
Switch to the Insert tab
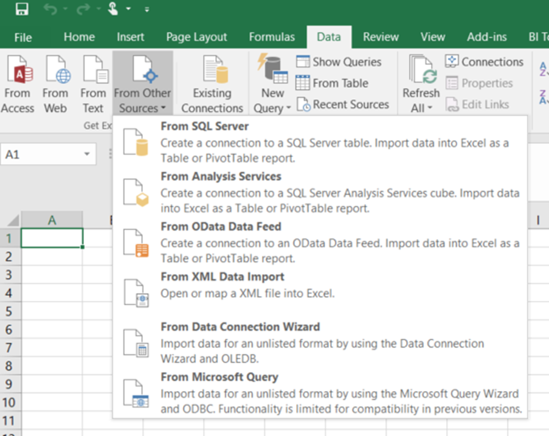pyautogui.click(x=131, y=36)
